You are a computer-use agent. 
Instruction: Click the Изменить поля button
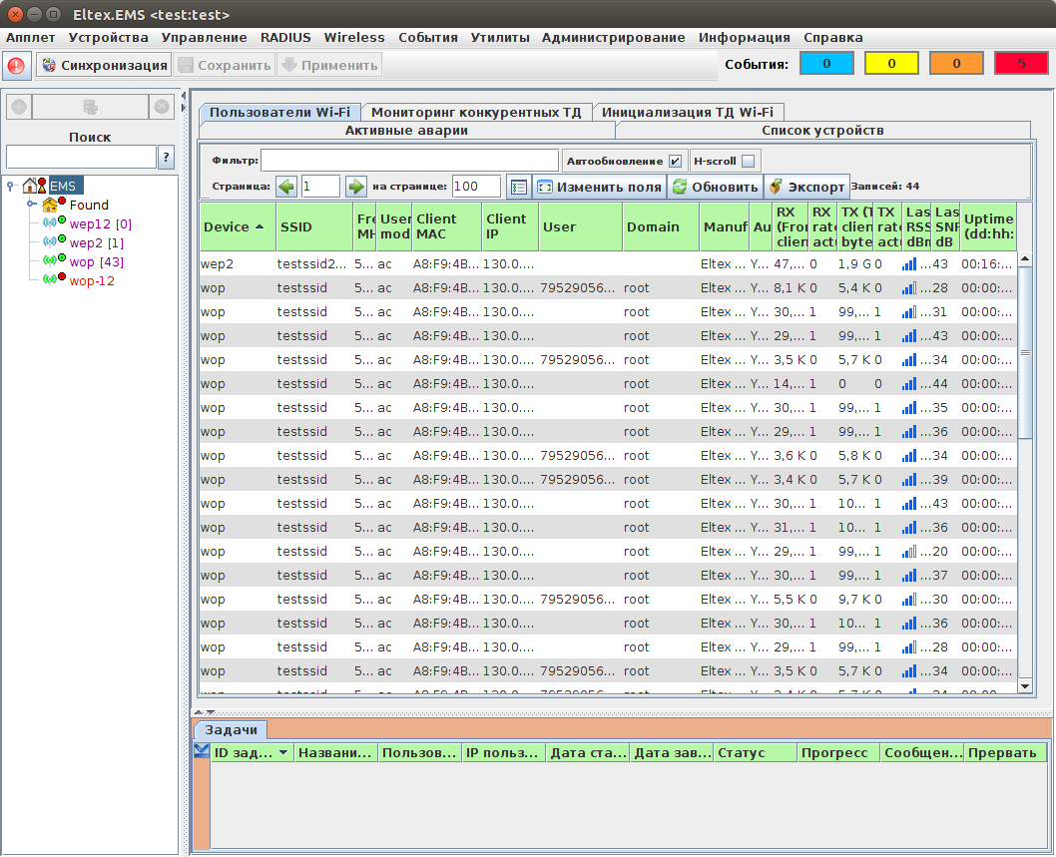[x=599, y=187]
